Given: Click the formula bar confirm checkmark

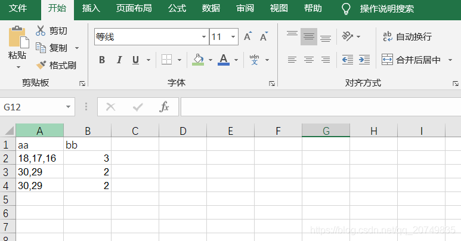Looking at the screenshot, I should click(138, 107).
